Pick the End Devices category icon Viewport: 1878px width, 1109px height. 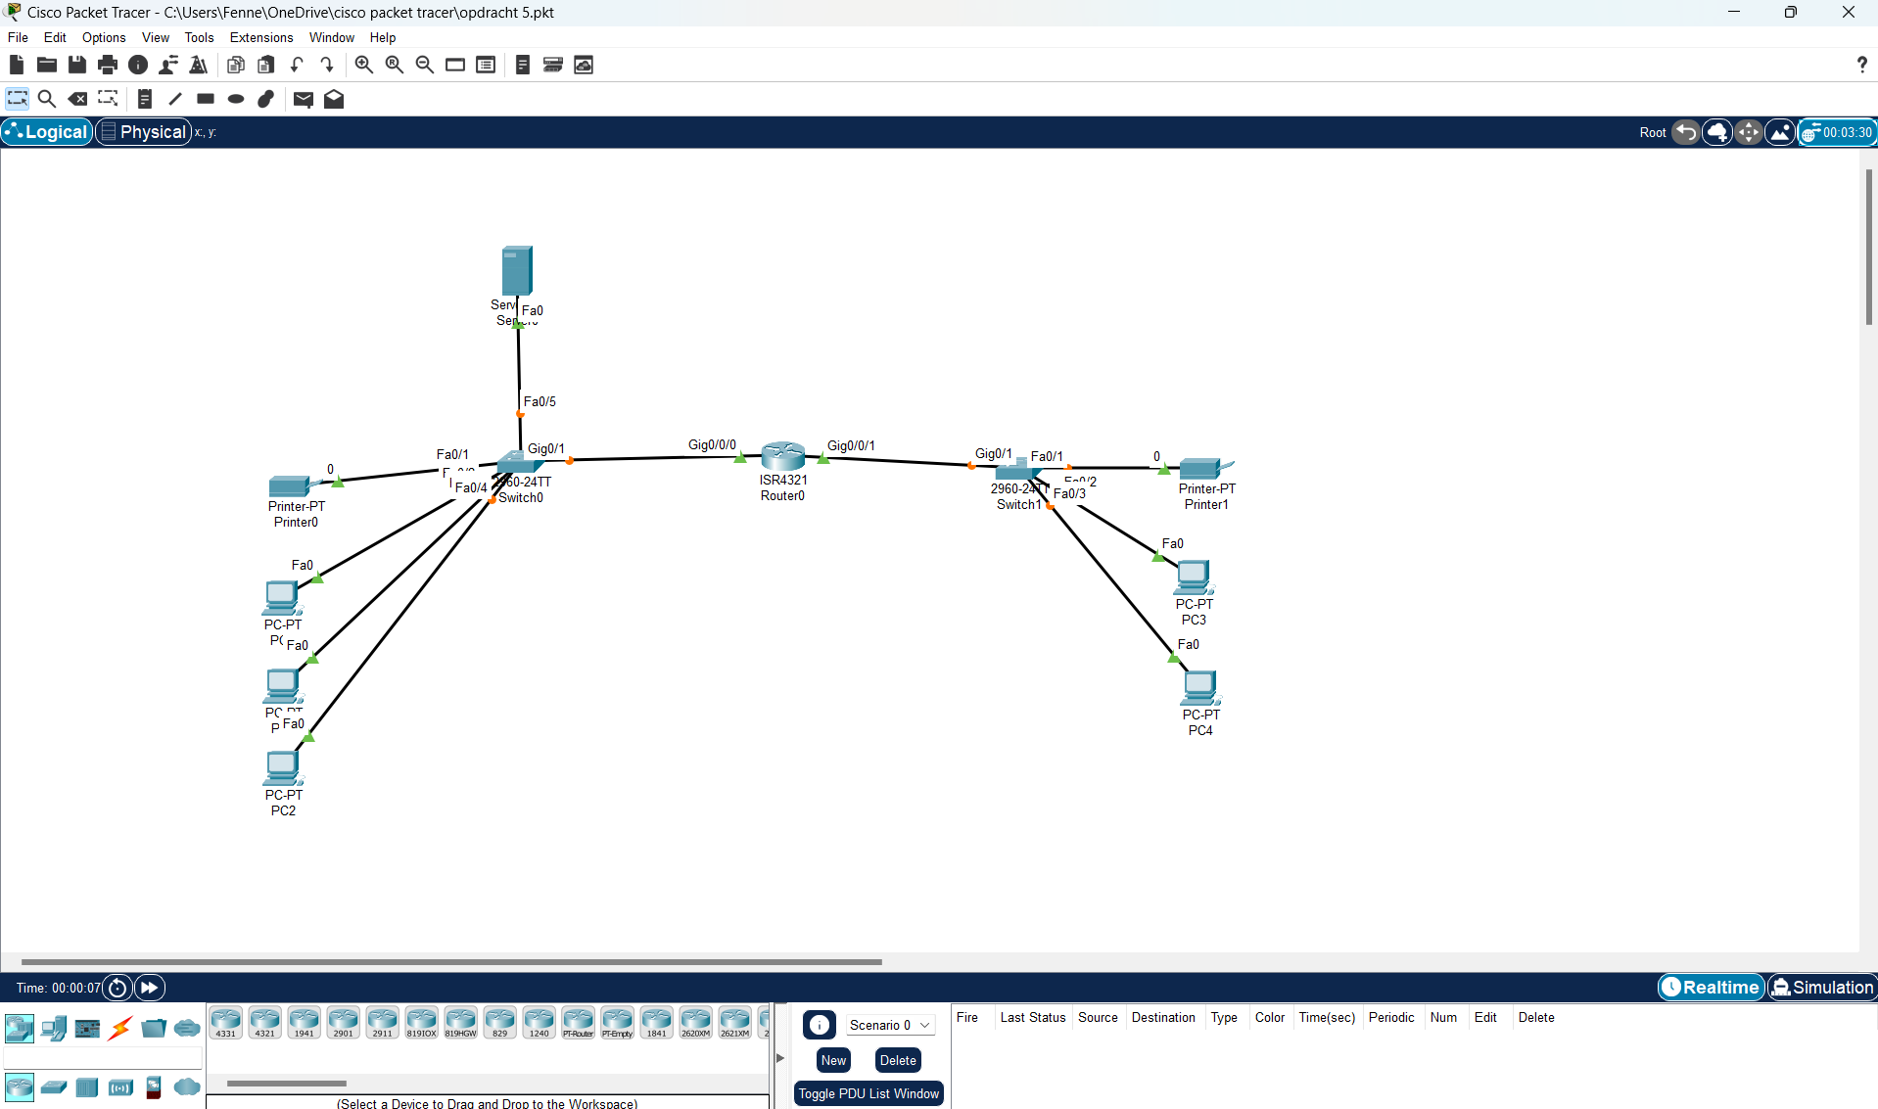tap(54, 1028)
